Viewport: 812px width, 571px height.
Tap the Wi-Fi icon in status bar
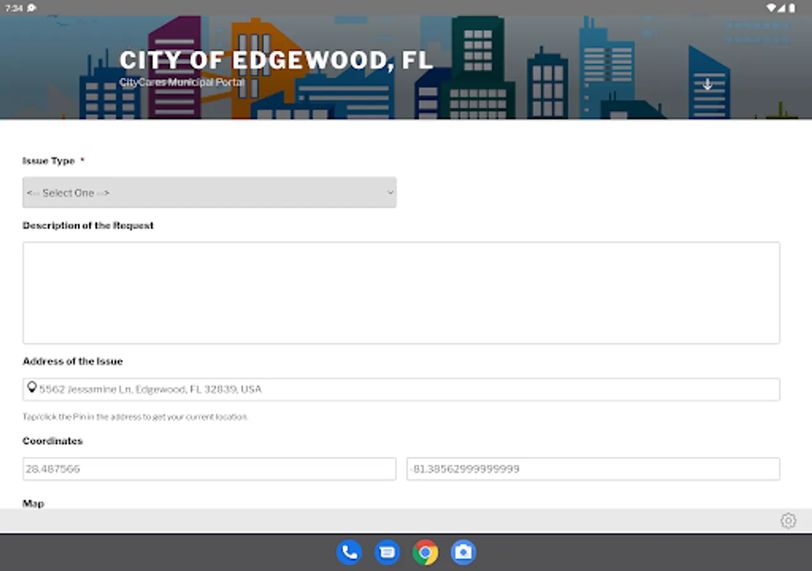coord(771,8)
